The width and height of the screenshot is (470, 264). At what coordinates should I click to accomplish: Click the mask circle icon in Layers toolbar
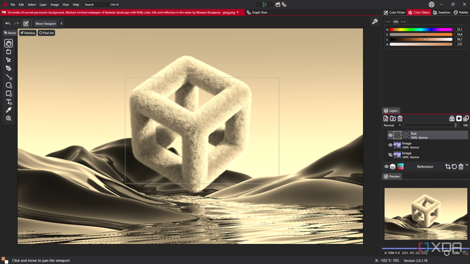point(459,119)
